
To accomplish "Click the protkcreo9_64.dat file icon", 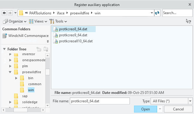I will point(55,35).
